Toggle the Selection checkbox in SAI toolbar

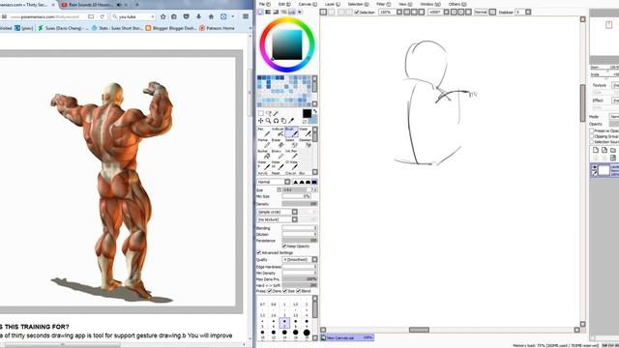tap(357, 13)
